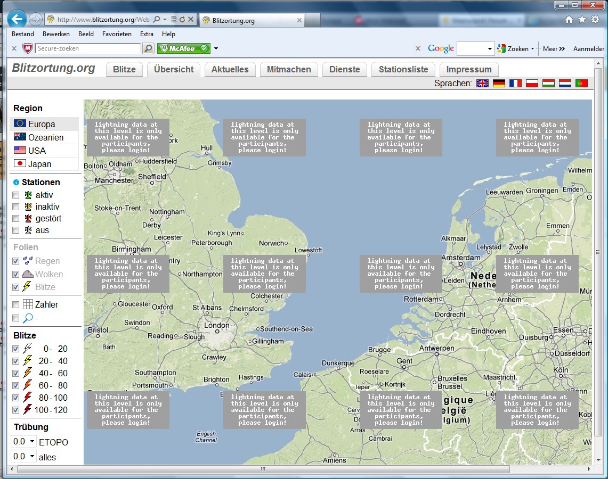Expand the ETOPO Trübung dropdown
Screen dimensions: 608x479
click(x=23, y=442)
